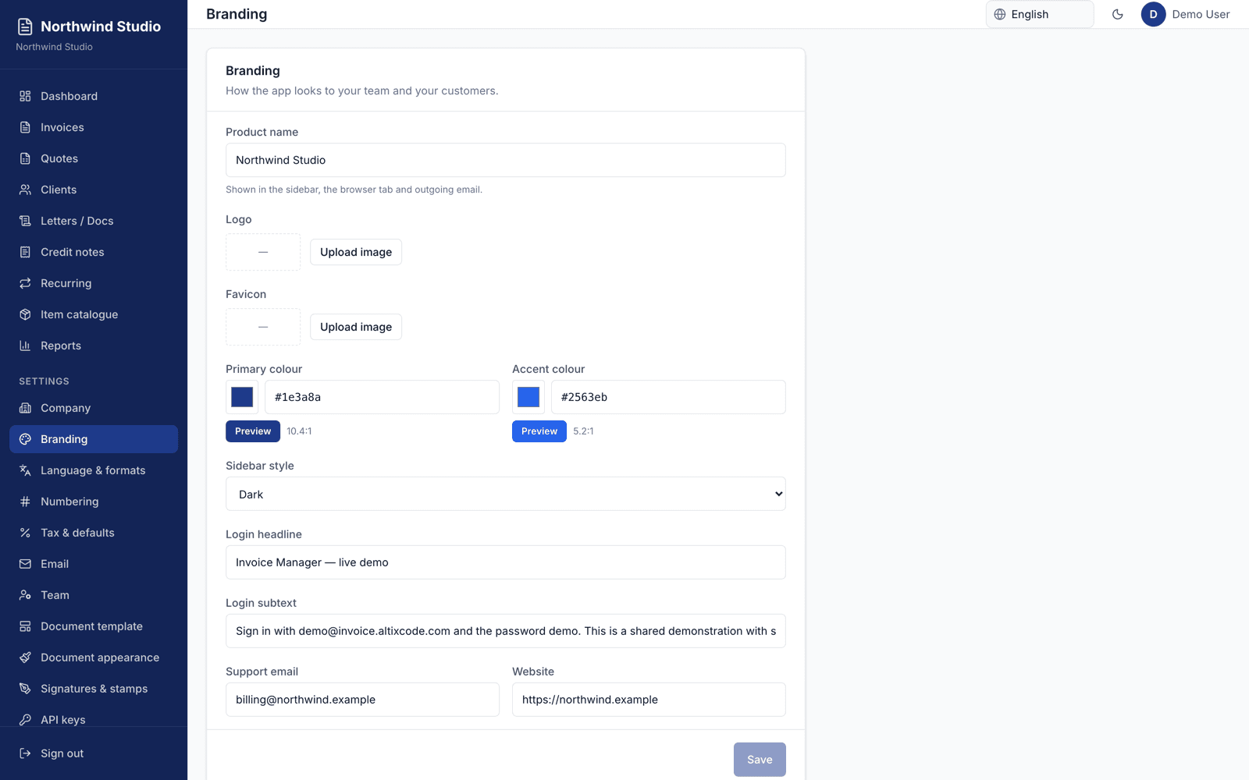Upload image for the Logo
Screen dimensions: 1249x780
[x=356, y=252]
